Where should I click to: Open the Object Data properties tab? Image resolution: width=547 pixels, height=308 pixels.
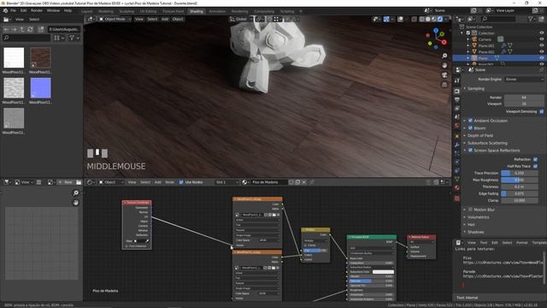457,179
